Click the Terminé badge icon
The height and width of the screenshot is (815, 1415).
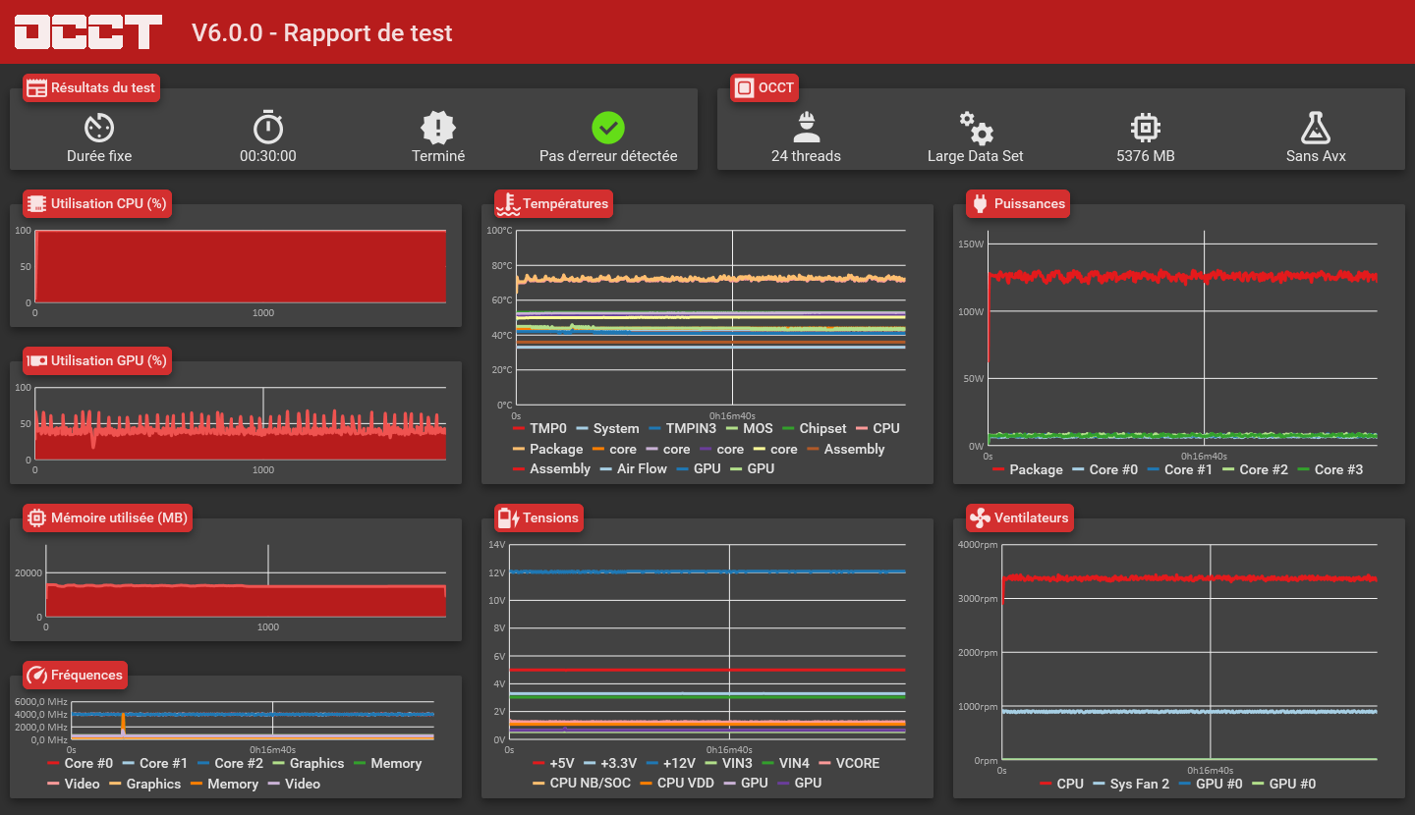point(438,127)
